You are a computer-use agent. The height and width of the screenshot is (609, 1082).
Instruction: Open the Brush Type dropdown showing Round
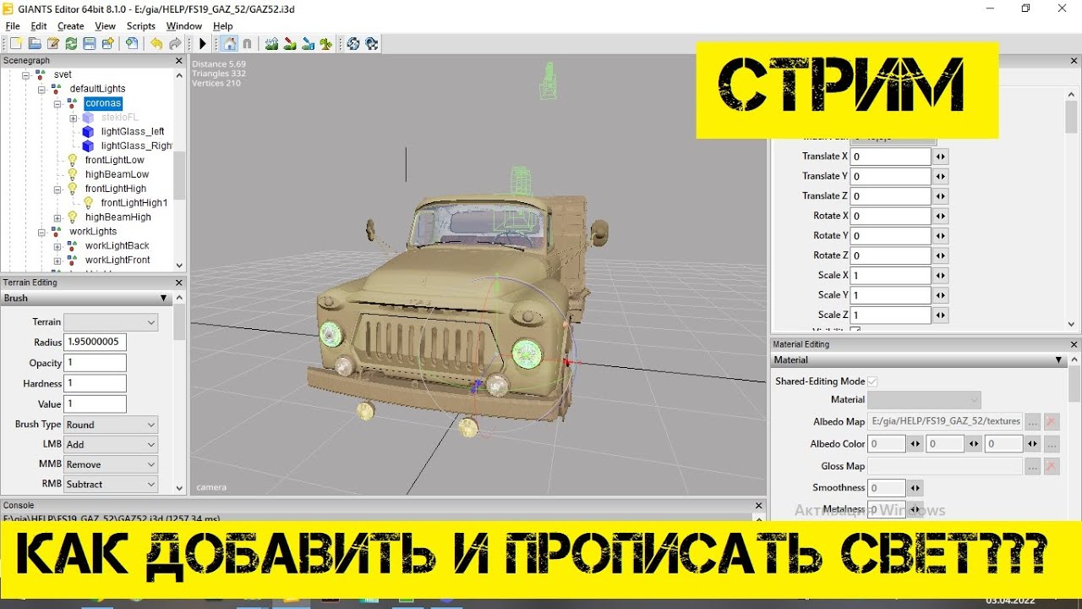click(x=111, y=425)
